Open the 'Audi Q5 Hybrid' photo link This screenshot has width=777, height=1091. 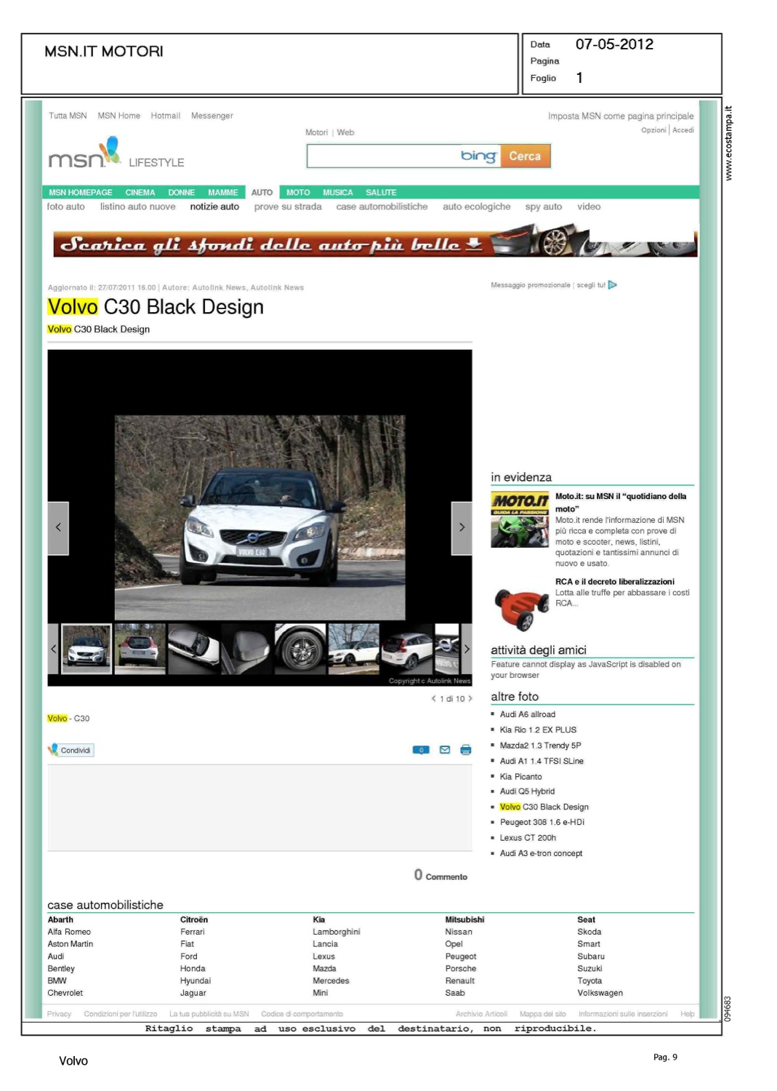point(527,791)
